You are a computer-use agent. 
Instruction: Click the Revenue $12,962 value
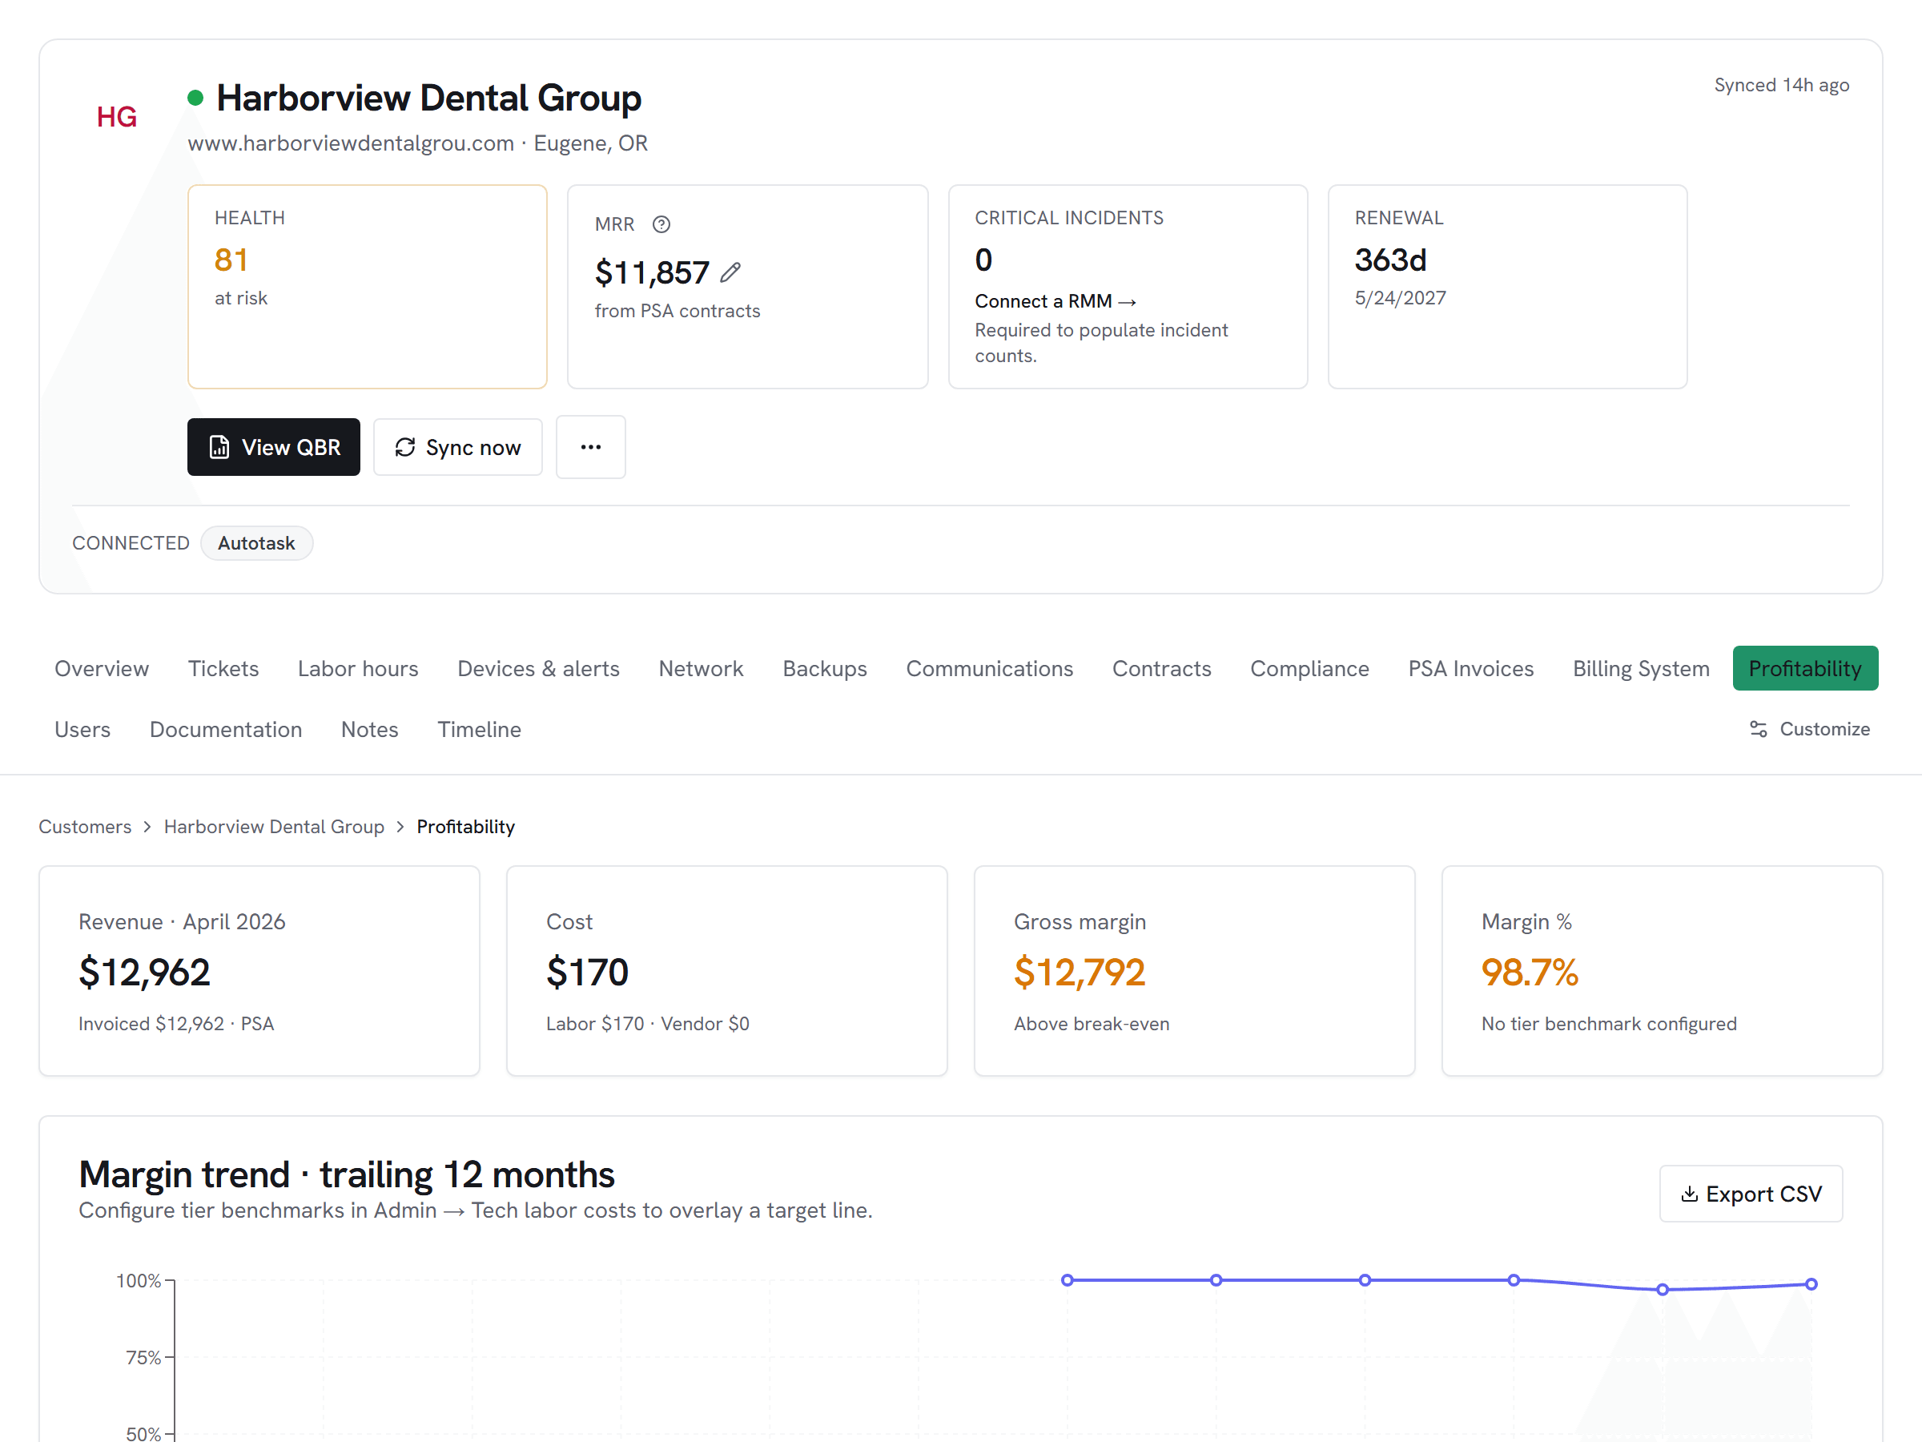[x=144, y=972]
